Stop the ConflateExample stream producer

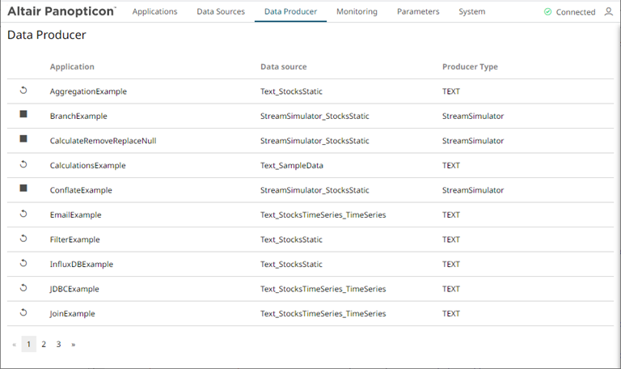pos(23,189)
